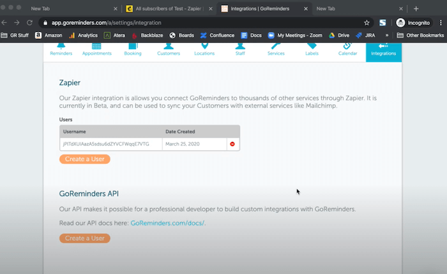Close the Integrations | GoReminders tab
The width and height of the screenshot is (447, 274).
click(x=306, y=9)
